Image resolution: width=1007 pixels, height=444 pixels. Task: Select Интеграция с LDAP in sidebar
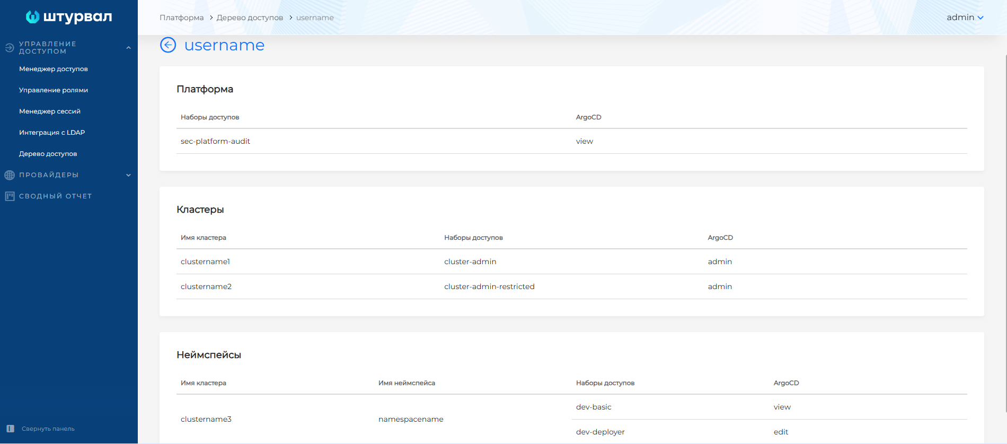(x=52, y=133)
